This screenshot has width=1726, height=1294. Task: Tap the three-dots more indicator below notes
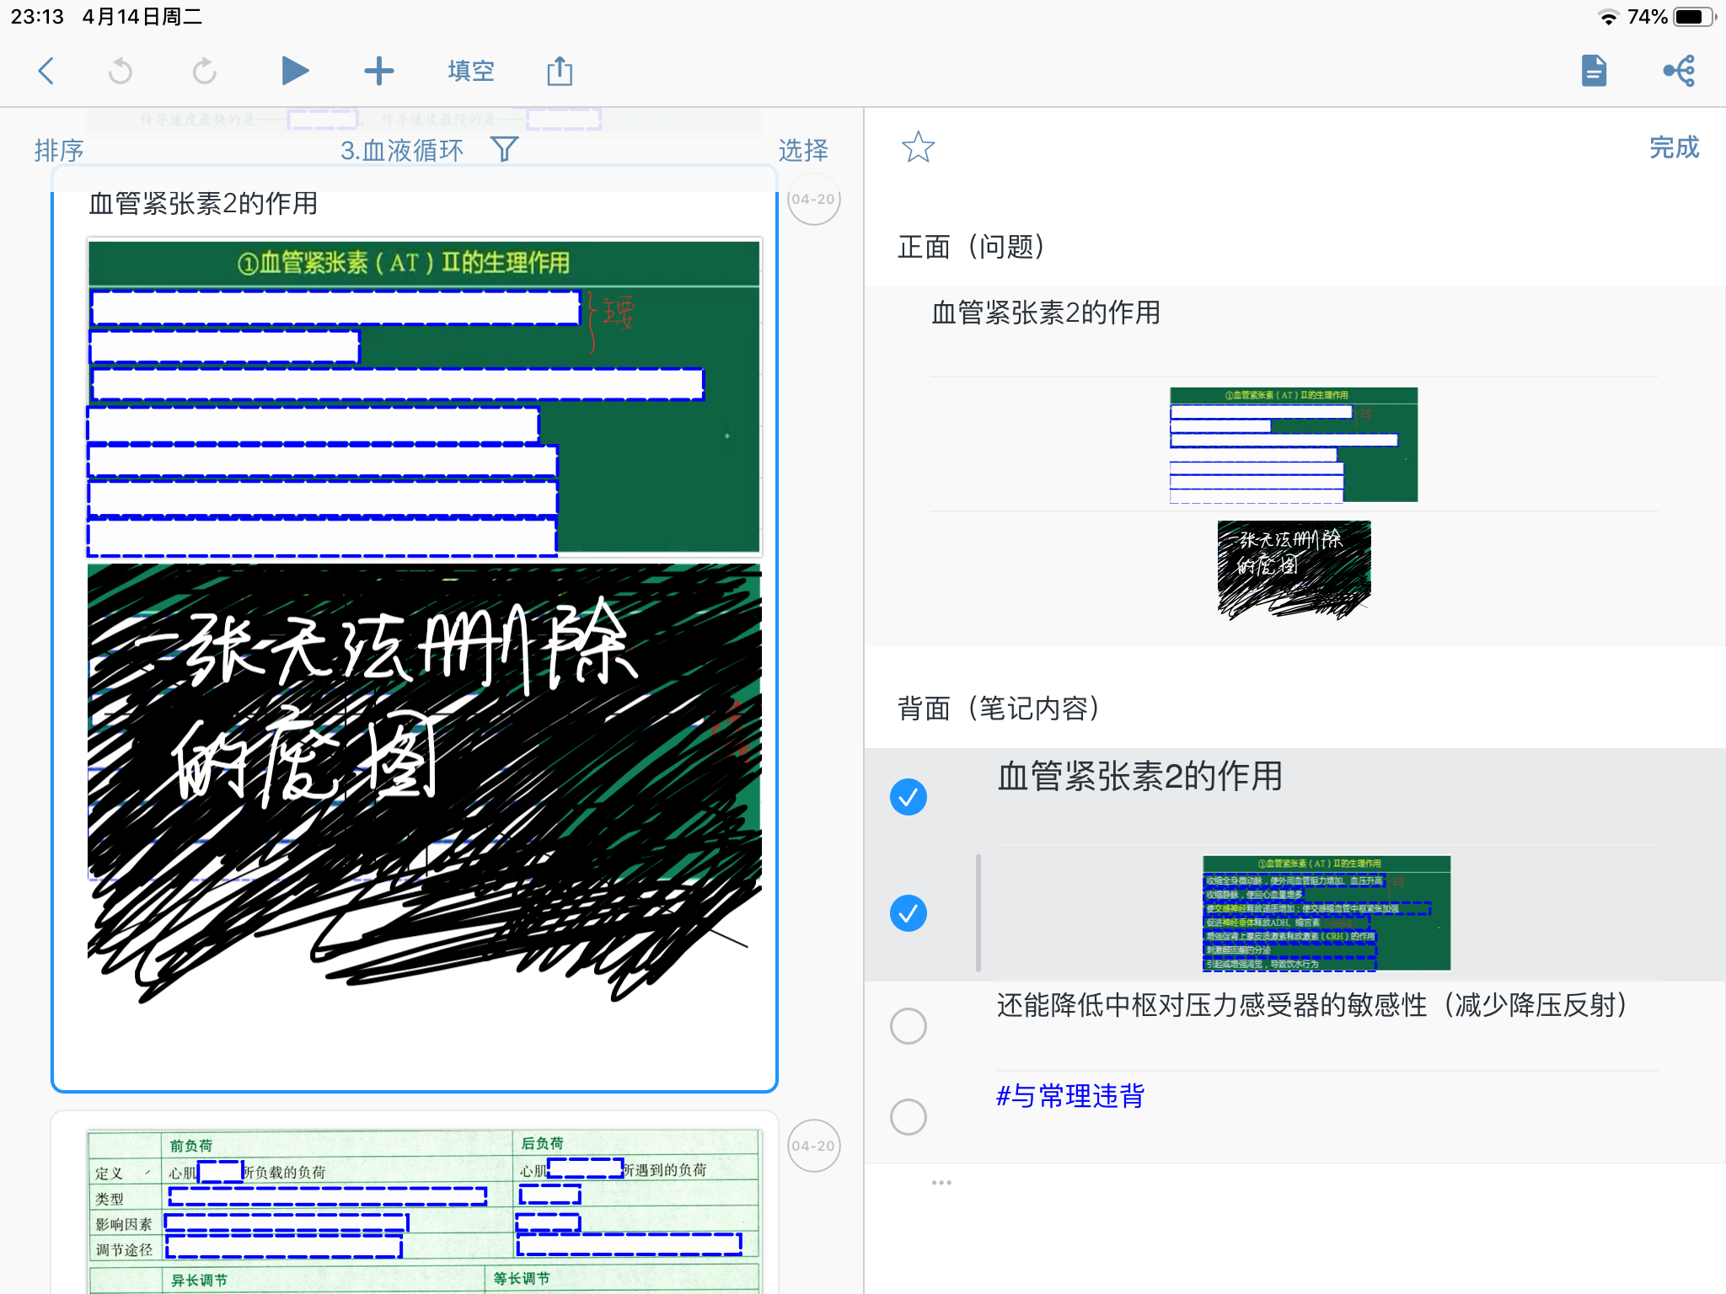click(941, 1183)
